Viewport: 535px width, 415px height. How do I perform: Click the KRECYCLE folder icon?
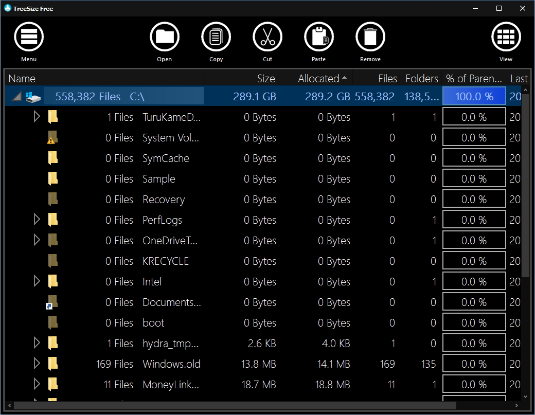pos(52,261)
